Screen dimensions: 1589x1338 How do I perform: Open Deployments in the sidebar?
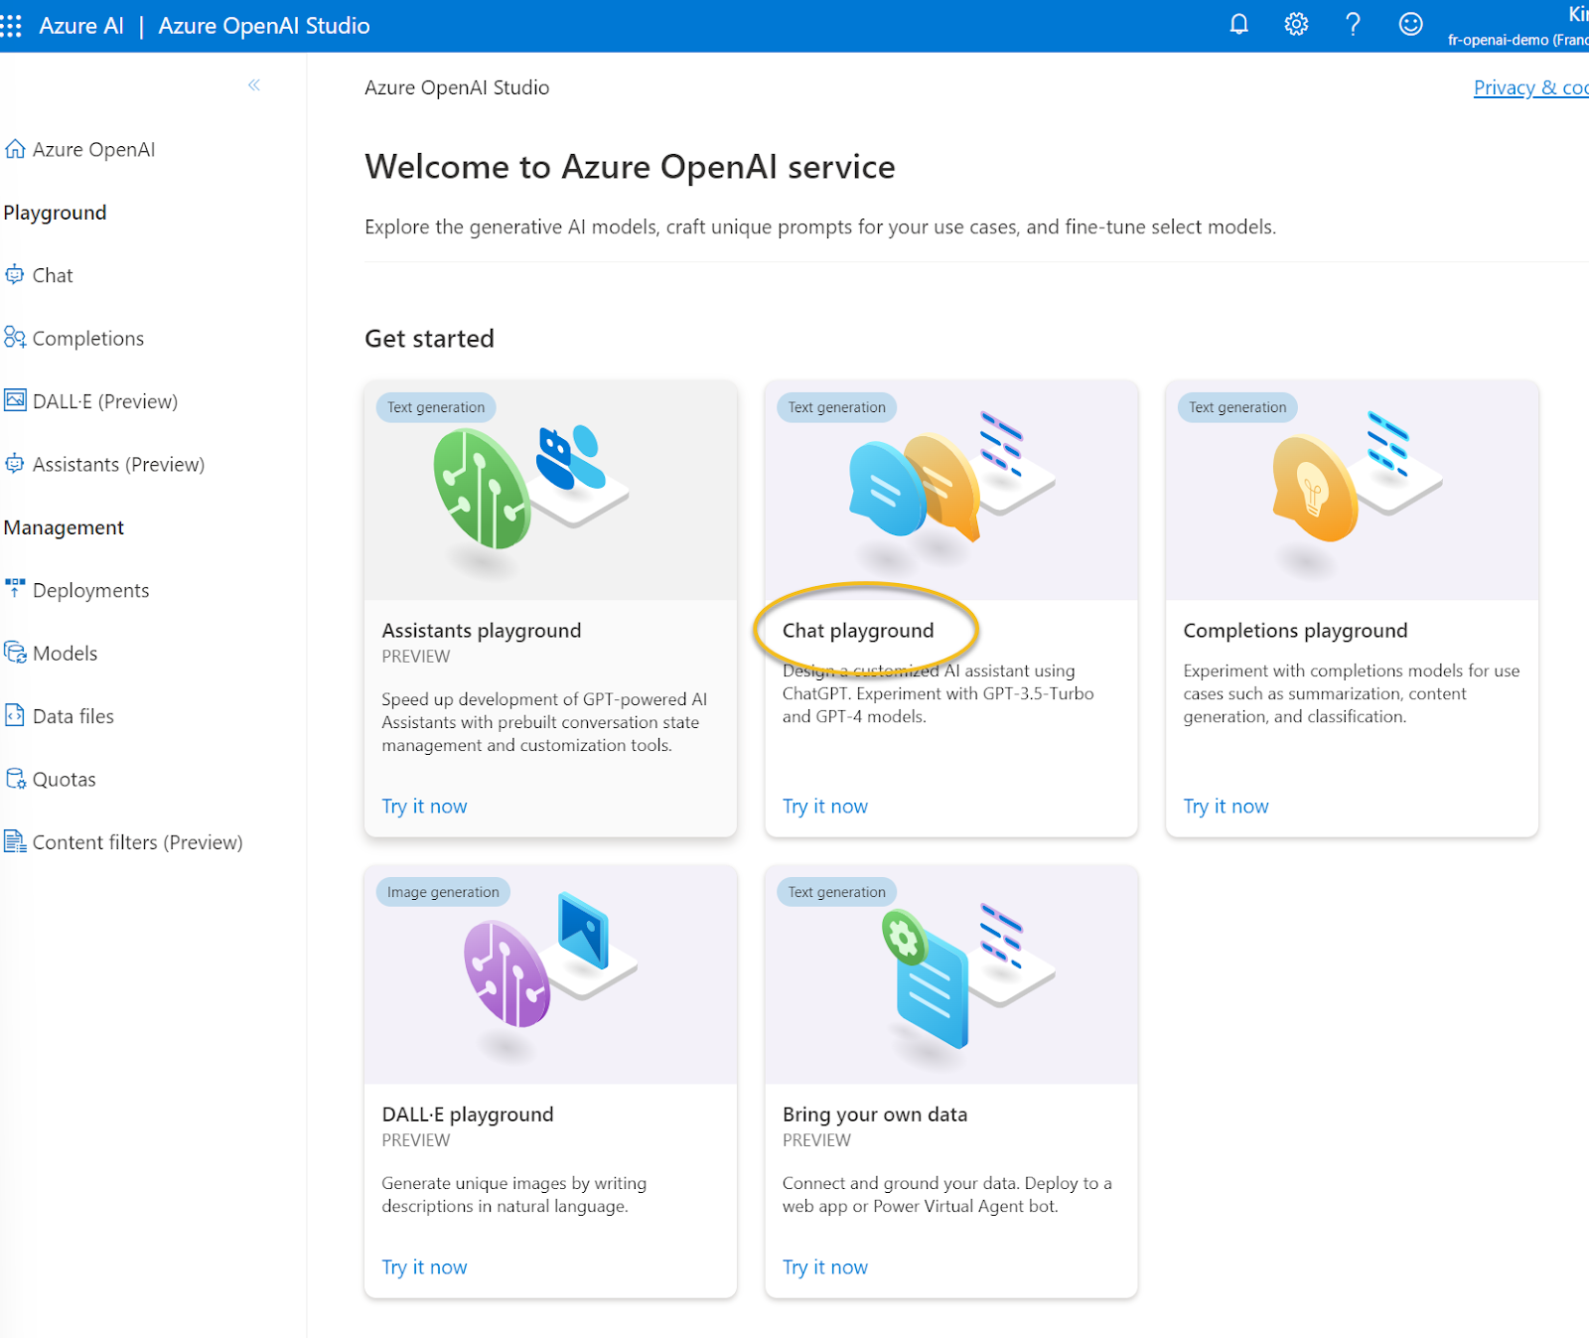pos(90,590)
